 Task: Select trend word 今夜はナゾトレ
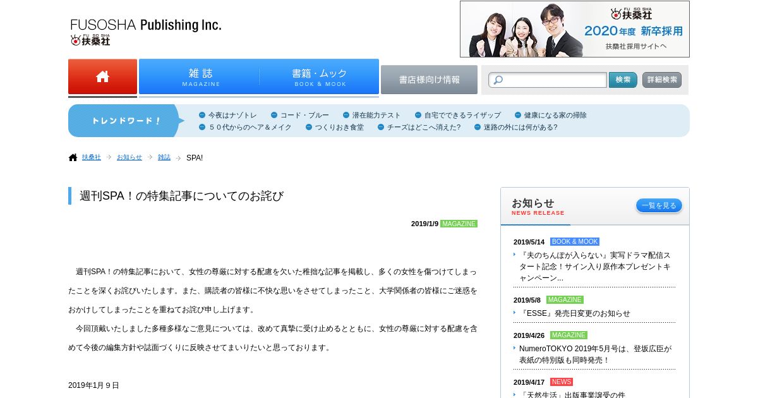(232, 115)
